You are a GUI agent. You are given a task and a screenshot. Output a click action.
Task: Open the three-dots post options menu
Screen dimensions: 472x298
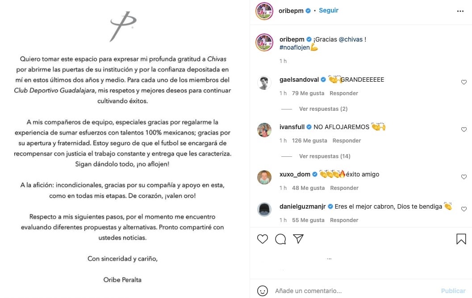pyautogui.click(x=460, y=11)
